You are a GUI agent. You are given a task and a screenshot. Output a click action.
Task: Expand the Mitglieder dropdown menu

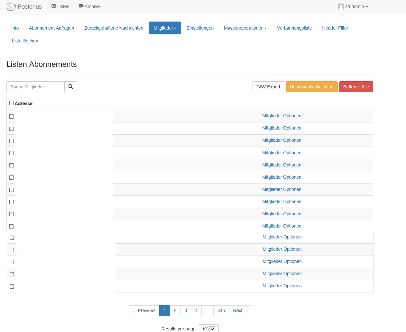tap(165, 28)
